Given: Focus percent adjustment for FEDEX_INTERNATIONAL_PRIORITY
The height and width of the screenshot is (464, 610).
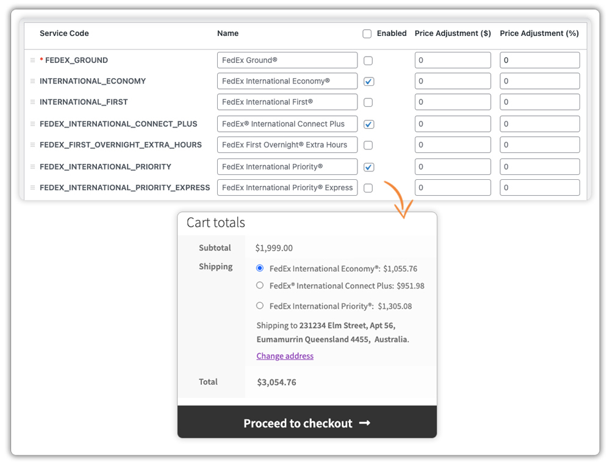Looking at the screenshot, I should click(x=540, y=166).
